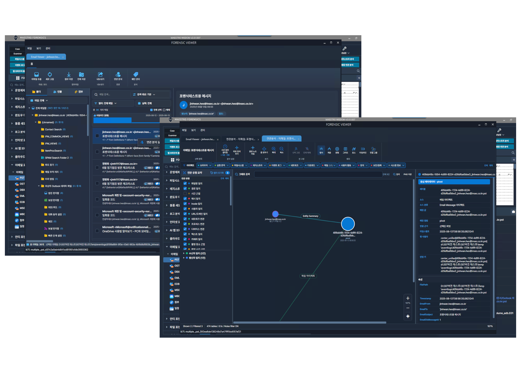
Task: Click the 이메일 추출 icon in Email Viewer
Action: (x=36, y=75)
